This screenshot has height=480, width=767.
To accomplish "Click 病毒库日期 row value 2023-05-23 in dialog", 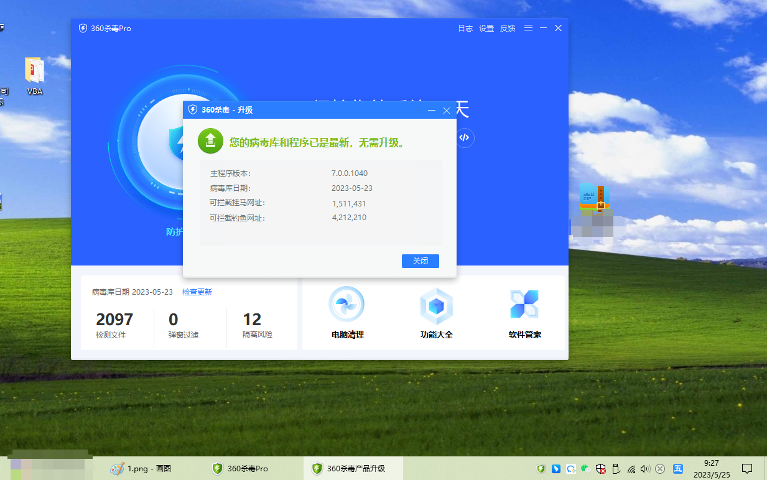I will (352, 188).
